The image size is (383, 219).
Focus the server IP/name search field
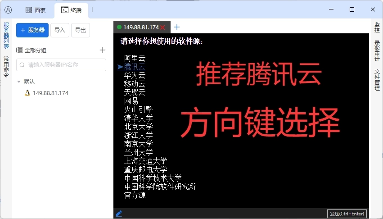(61, 65)
